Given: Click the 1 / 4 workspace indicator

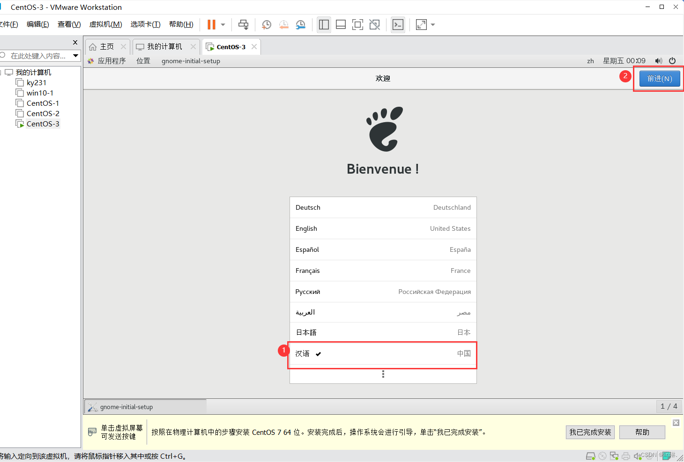Looking at the screenshot, I should (669, 406).
